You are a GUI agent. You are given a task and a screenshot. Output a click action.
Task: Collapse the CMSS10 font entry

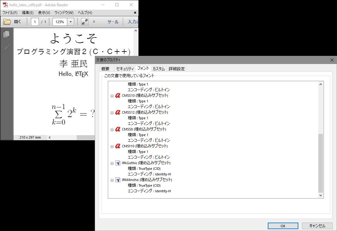click(x=112, y=96)
